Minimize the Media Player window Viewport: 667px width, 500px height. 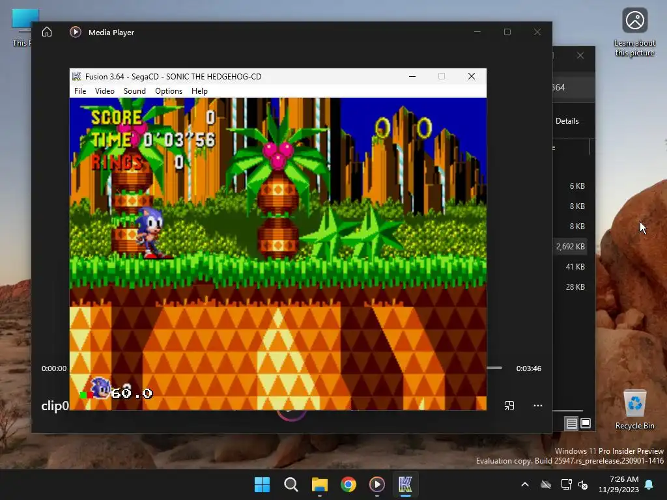click(477, 32)
